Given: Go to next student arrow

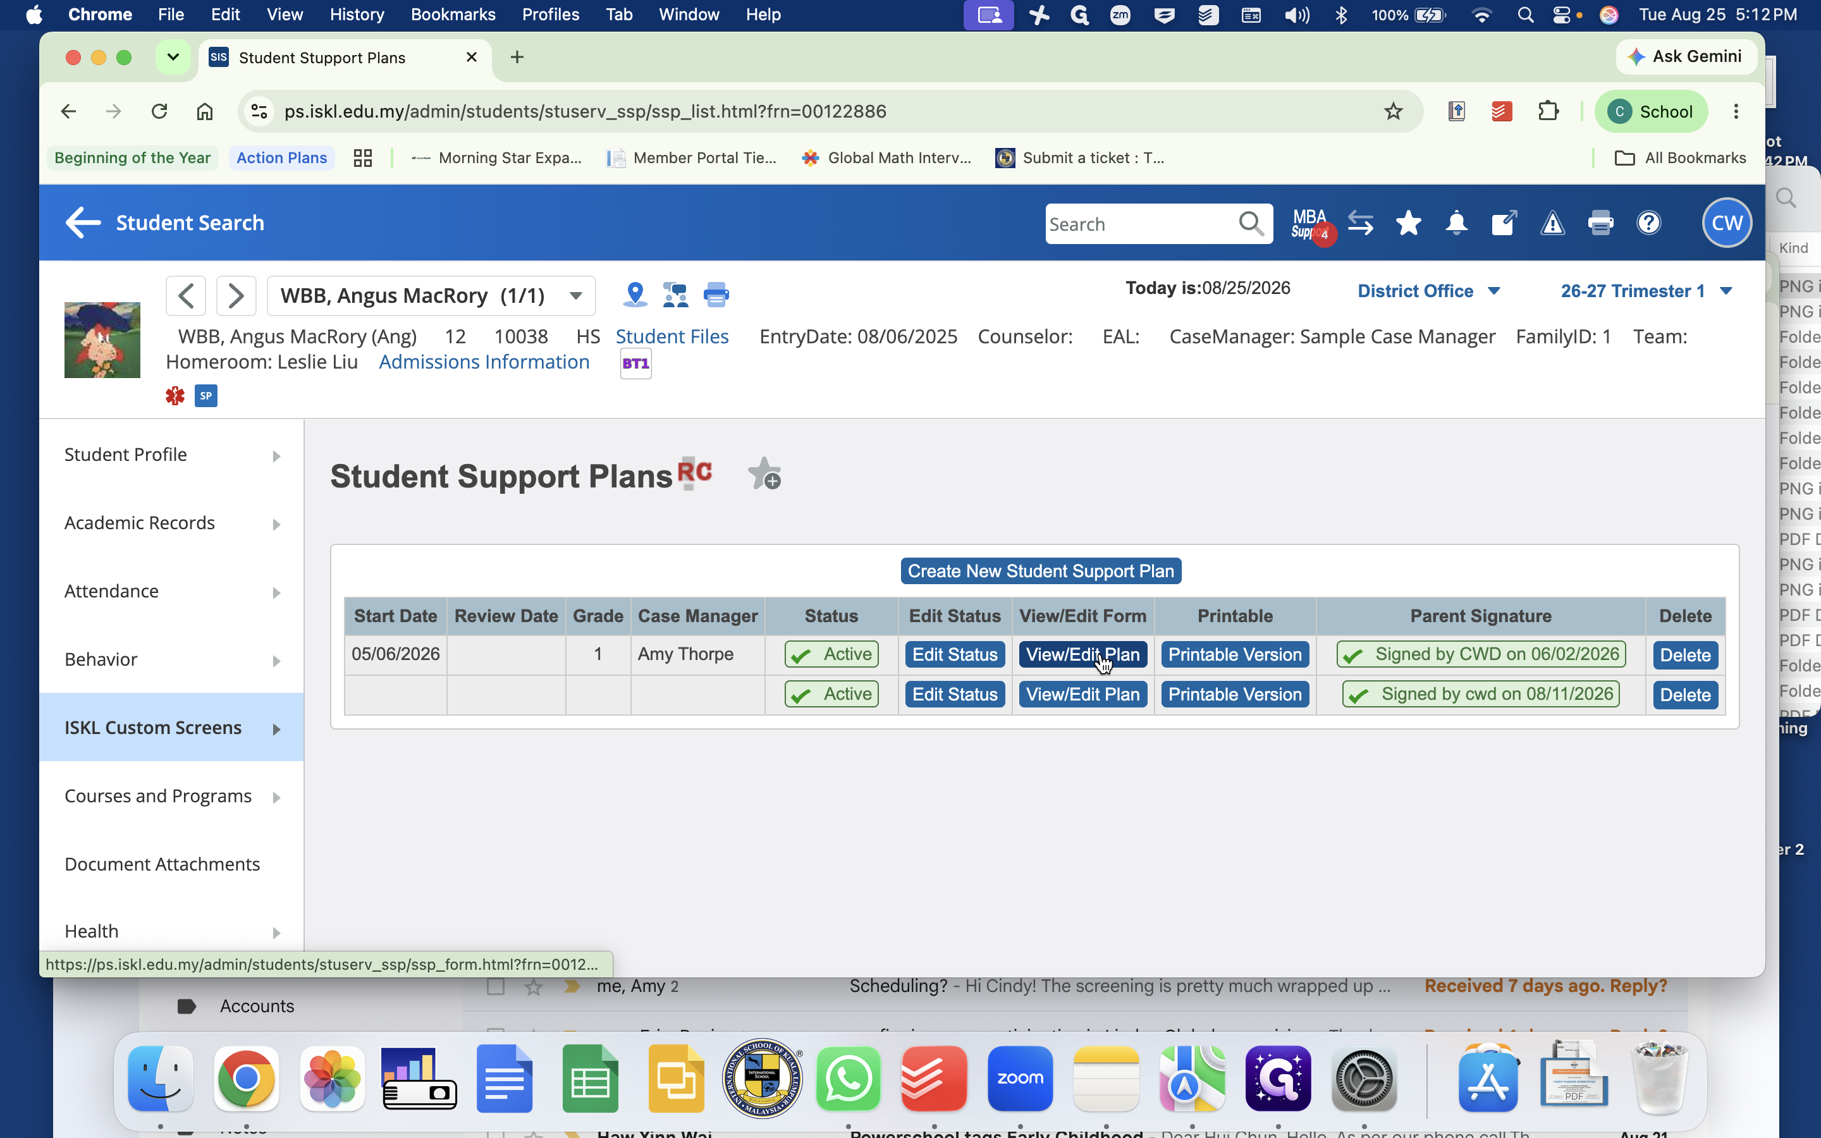Looking at the screenshot, I should pyautogui.click(x=236, y=295).
